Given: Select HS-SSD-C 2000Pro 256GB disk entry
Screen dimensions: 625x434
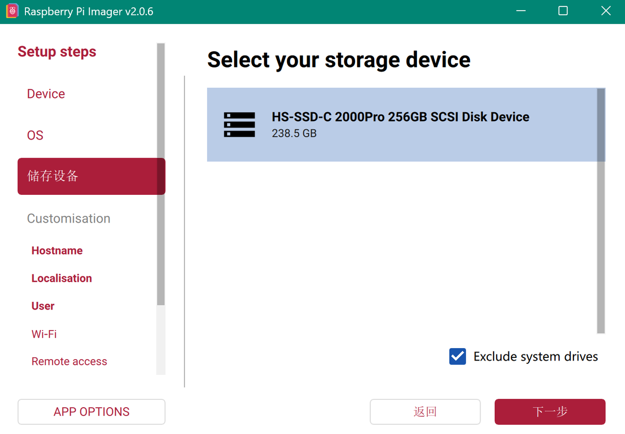Looking at the screenshot, I should (x=400, y=124).
